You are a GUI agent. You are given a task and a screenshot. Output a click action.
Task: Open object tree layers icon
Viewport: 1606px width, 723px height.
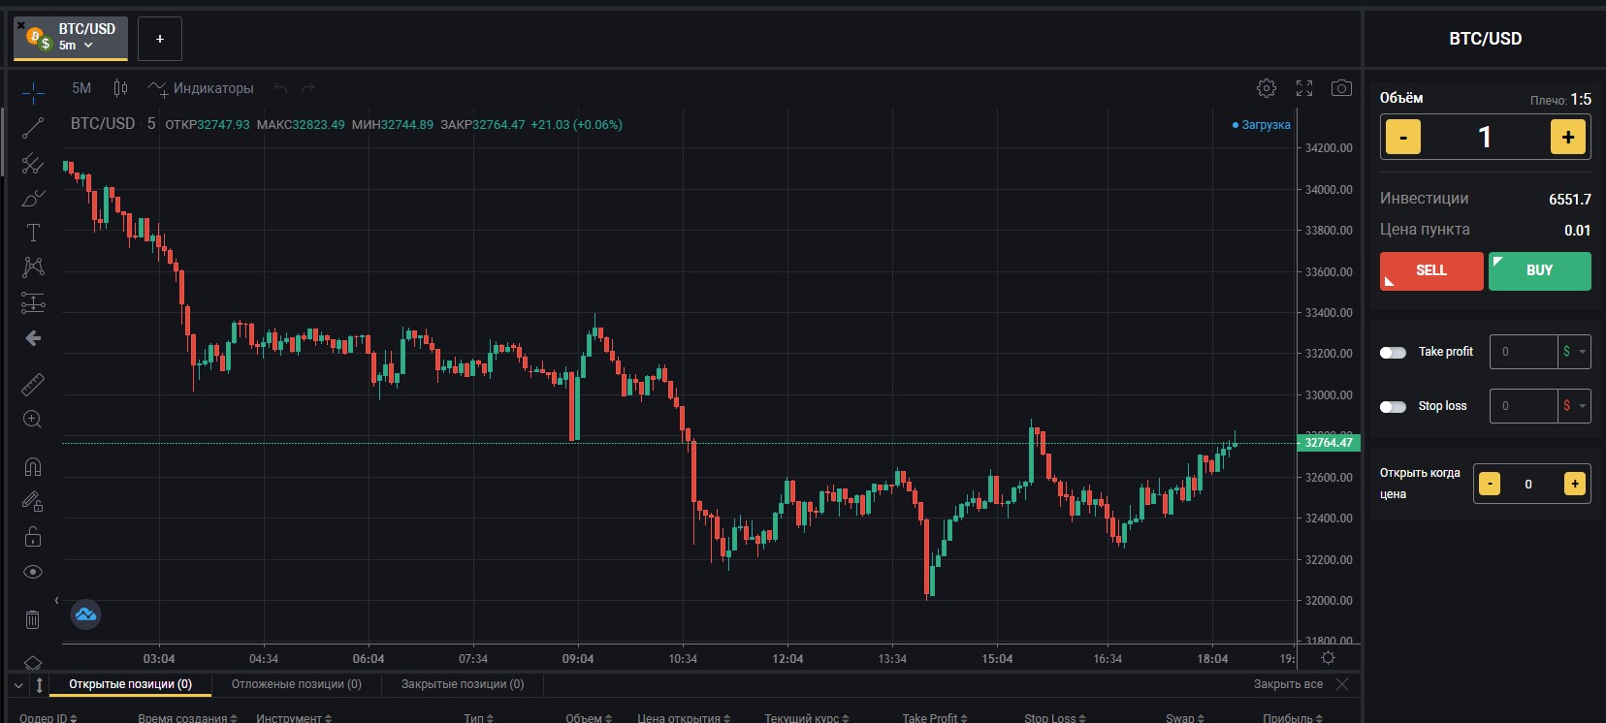tap(33, 663)
